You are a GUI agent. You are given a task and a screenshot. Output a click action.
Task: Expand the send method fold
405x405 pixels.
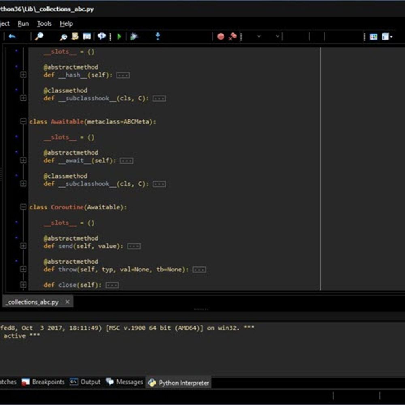(x=23, y=246)
